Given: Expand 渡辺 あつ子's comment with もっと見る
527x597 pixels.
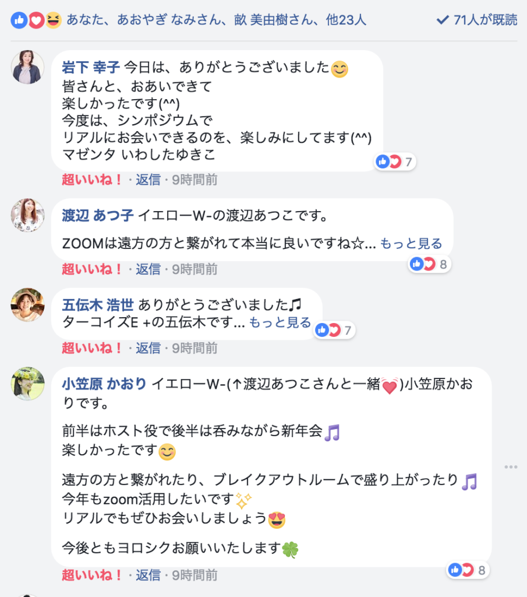Looking at the screenshot, I should [x=411, y=244].
